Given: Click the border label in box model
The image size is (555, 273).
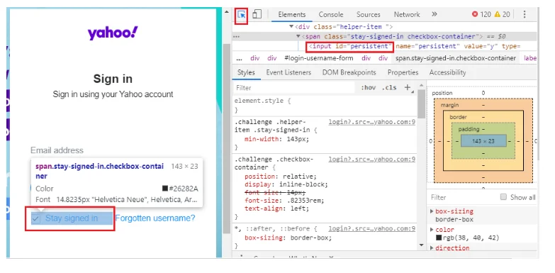Looking at the screenshot, I should (x=458, y=117).
